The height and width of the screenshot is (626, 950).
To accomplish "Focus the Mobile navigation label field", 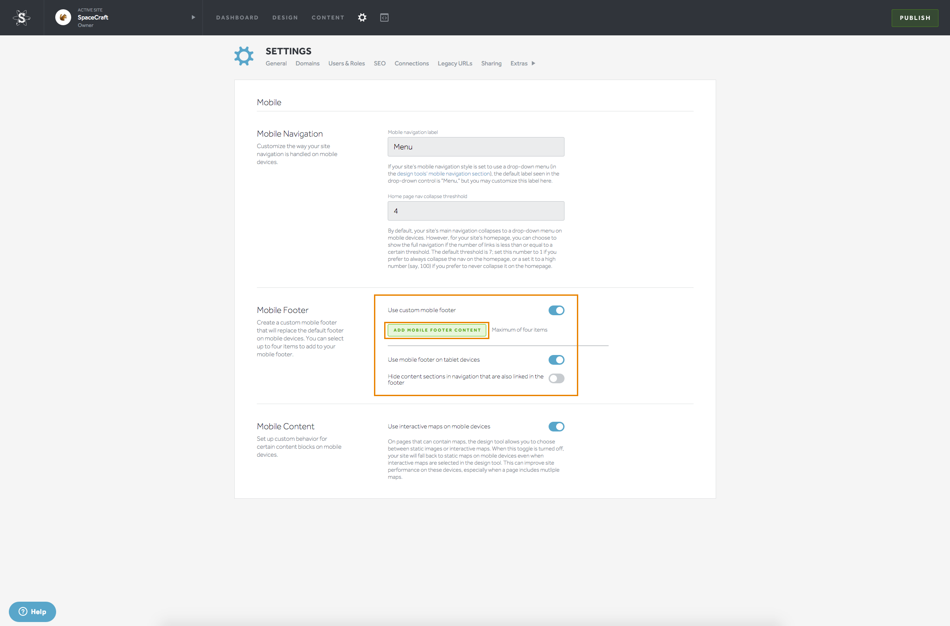I will [476, 147].
